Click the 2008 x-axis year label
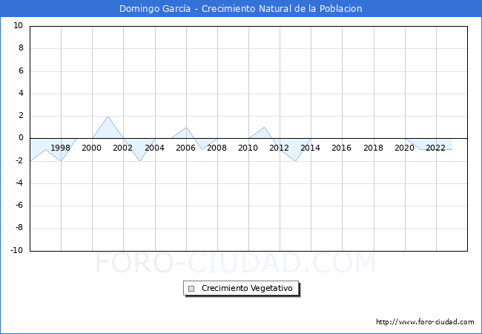 pyautogui.click(x=217, y=148)
